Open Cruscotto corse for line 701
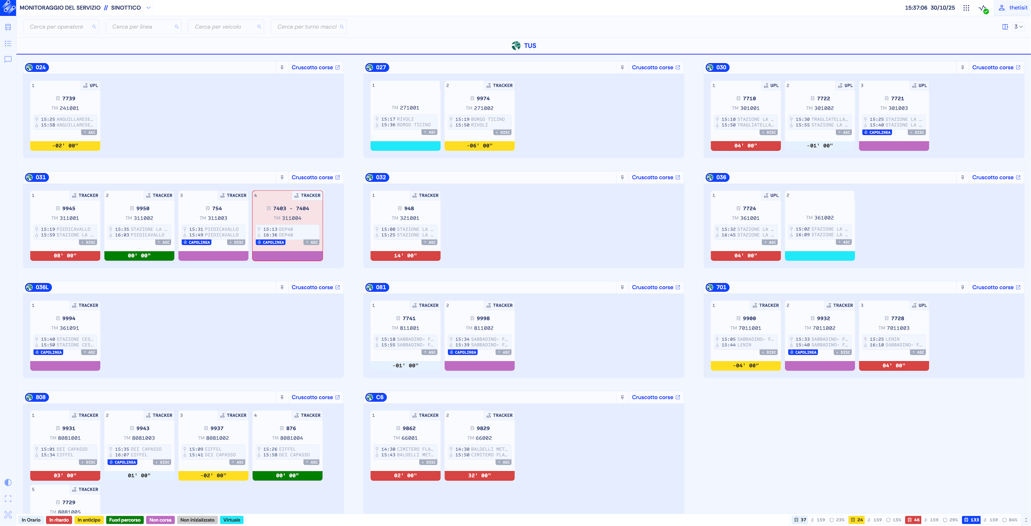This screenshot has width=1031, height=526. click(x=996, y=287)
